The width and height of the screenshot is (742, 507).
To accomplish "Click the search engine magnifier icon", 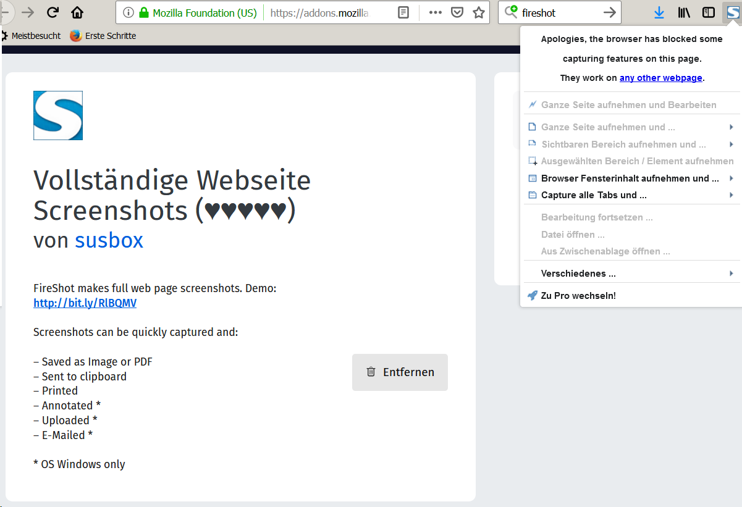I will click(x=511, y=12).
